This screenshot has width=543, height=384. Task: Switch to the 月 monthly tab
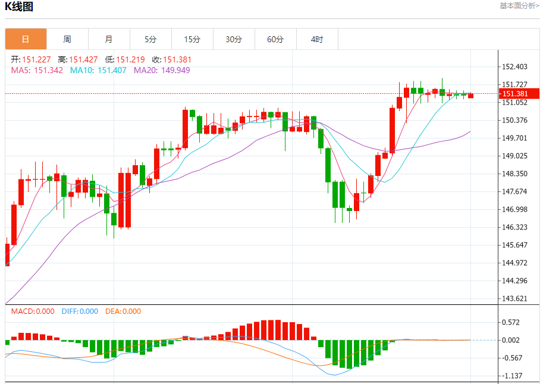pos(109,39)
